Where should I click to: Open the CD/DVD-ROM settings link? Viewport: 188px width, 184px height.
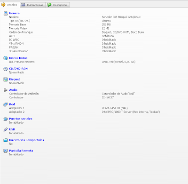19,69
